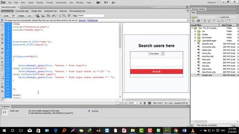Collapse the Site - Pro root folder
The width and height of the screenshot is (239, 134).
click(192, 28)
